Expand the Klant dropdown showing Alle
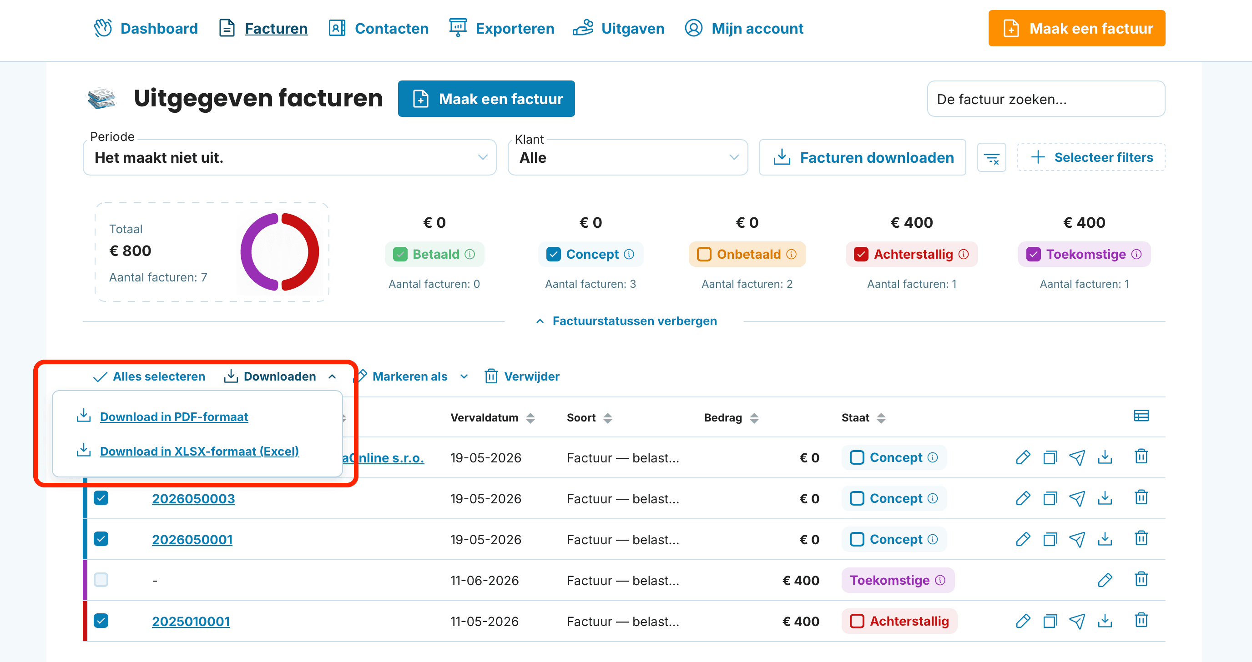Screen dimensions: 1252x662 (627, 157)
